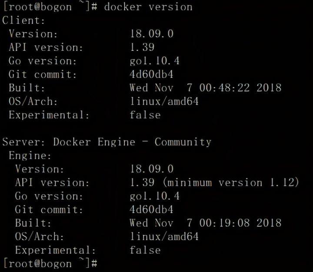Click the Client OS/Arch value linux/amd64
The image size is (313, 272).
pyautogui.click(x=164, y=101)
